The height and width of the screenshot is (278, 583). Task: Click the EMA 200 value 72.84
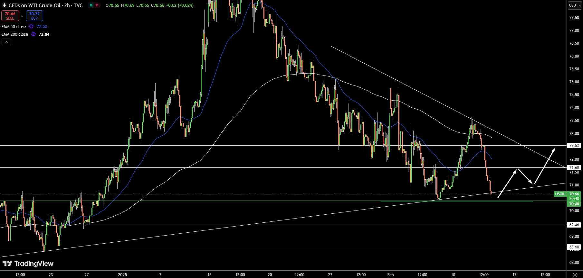tap(44, 34)
